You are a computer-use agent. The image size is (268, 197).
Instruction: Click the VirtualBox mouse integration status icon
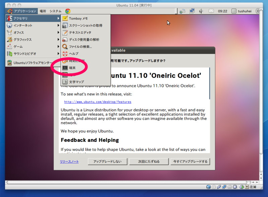242,187
